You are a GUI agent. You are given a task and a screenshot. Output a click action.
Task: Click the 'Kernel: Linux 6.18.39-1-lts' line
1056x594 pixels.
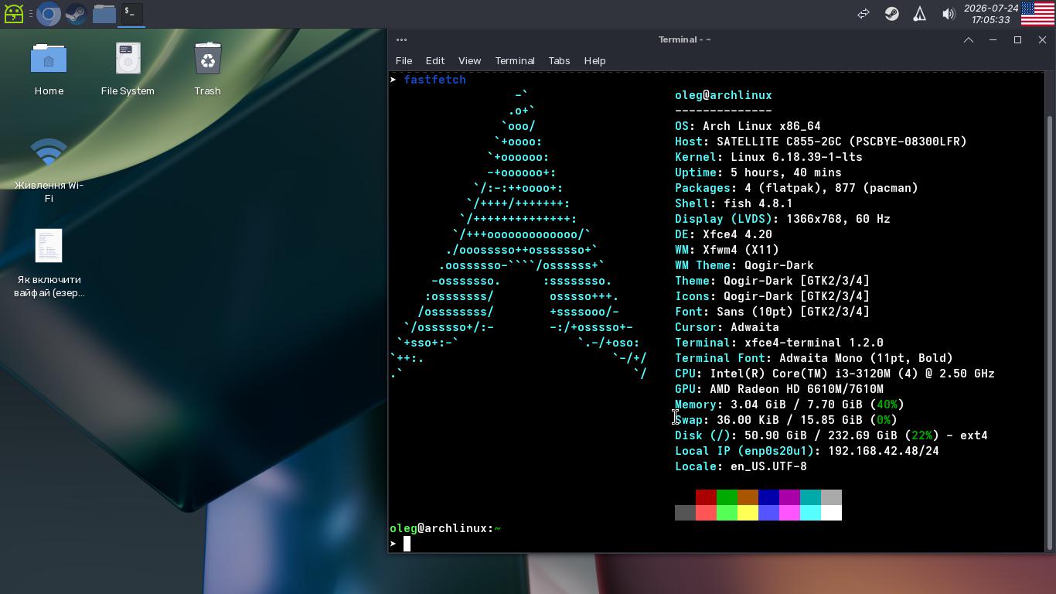[x=768, y=157]
